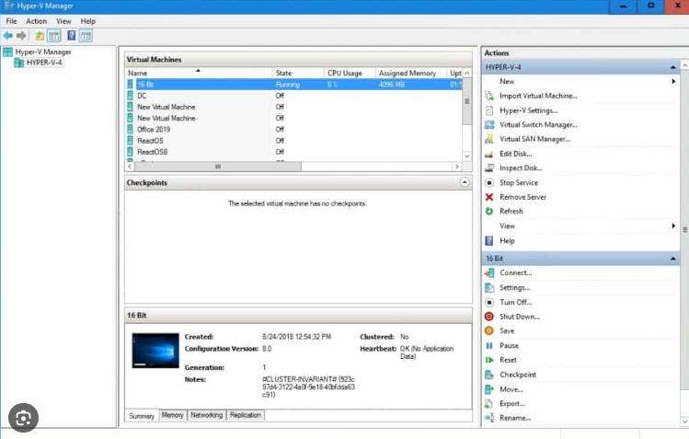Click the orange Save icon
This screenshot has height=439, width=689.
[x=489, y=331]
